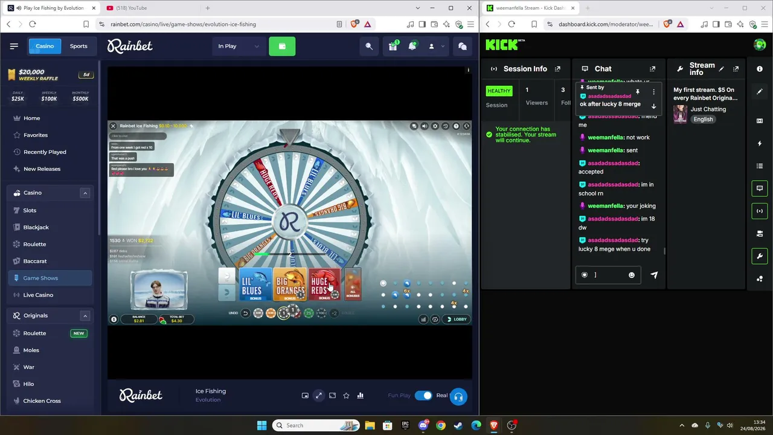Unpin the pinned chat message
This screenshot has width=773, height=435.
[x=638, y=92]
